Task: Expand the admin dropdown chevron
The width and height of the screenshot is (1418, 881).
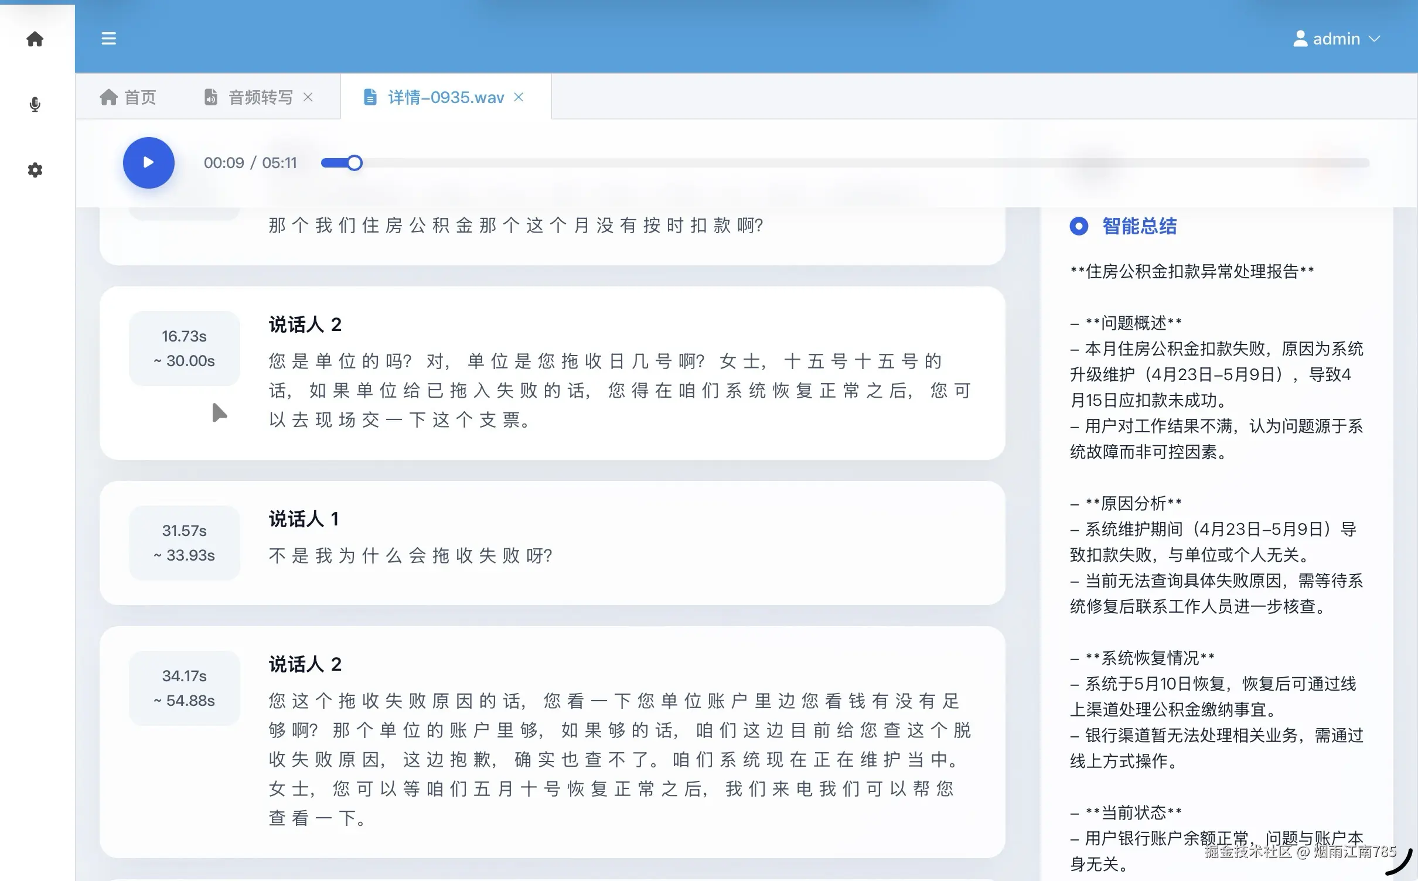Action: [1375, 39]
